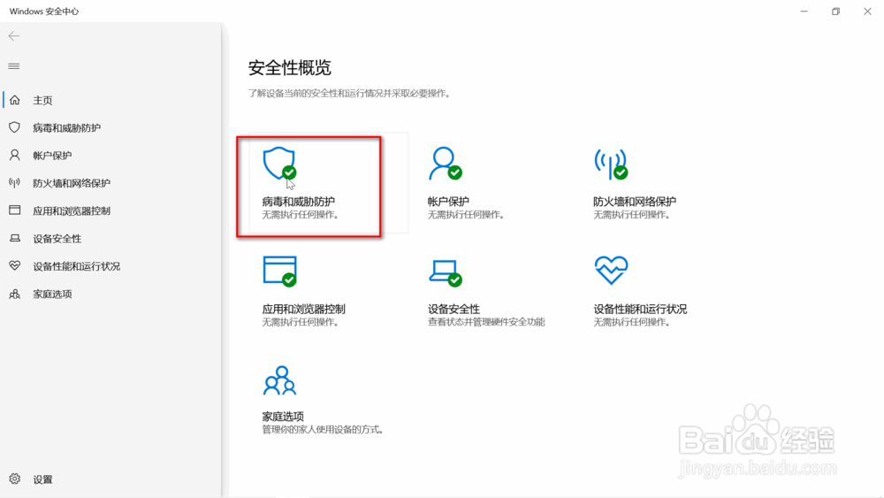This screenshot has width=884, height=498.
Task: Open the large account protection person icon
Action: click(445, 164)
